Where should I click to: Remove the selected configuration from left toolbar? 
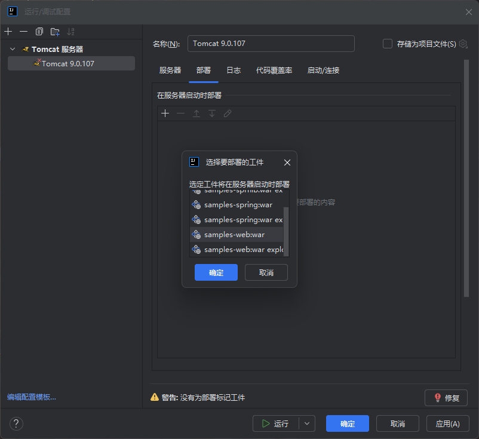[23, 32]
